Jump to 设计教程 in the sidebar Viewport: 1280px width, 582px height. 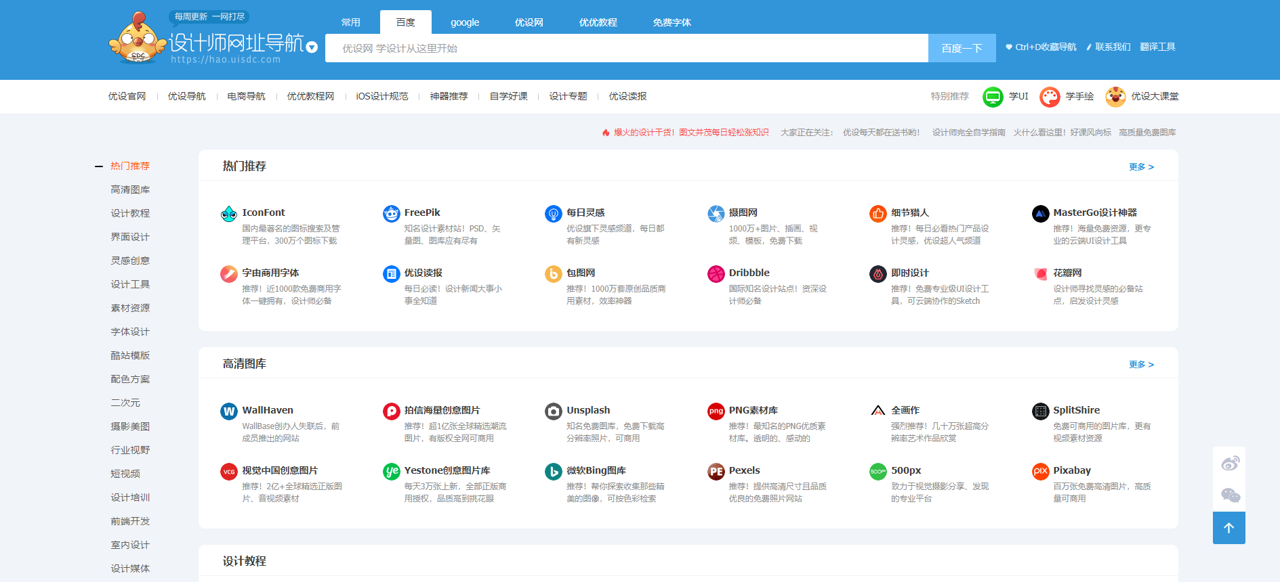coord(130,214)
